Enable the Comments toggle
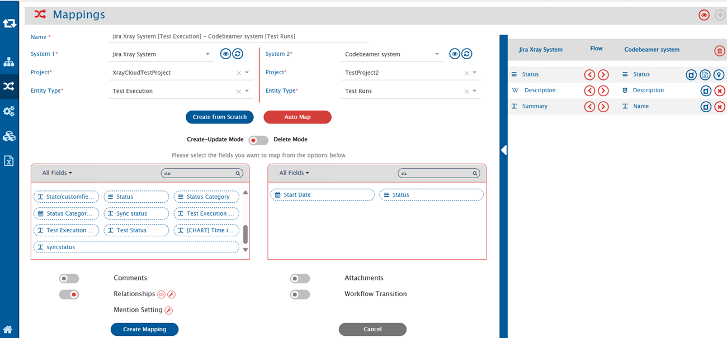 point(69,278)
